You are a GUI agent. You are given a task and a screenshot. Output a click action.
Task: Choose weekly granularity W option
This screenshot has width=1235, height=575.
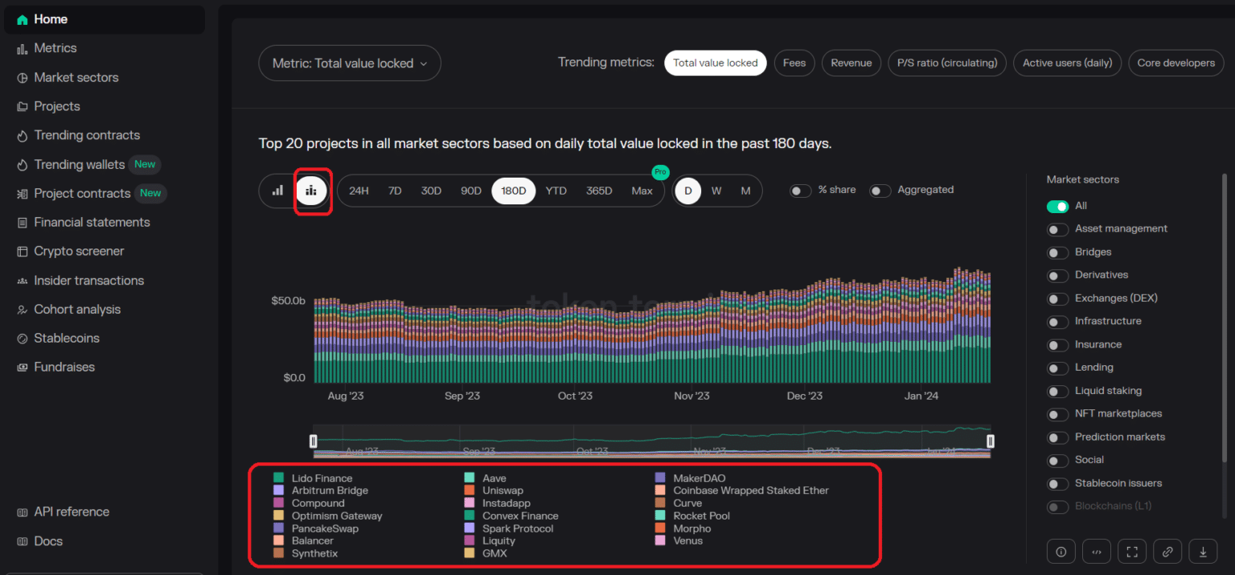tap(716, 191)
